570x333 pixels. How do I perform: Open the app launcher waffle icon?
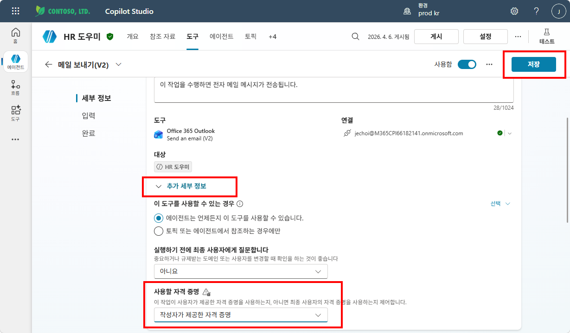click(16, 11)
